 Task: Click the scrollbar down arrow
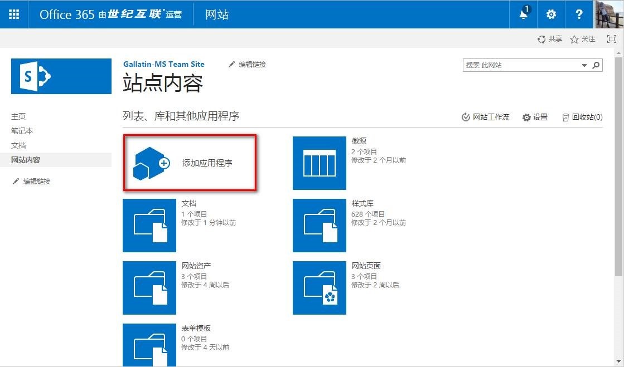(618, 361)
